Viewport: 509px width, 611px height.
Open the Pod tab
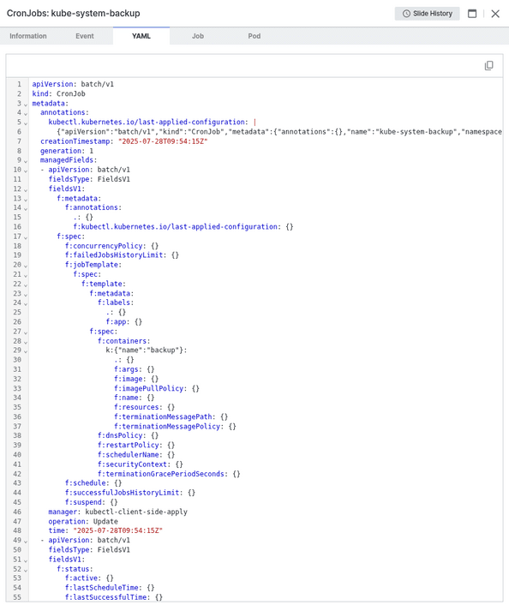[x=254, y=36]
